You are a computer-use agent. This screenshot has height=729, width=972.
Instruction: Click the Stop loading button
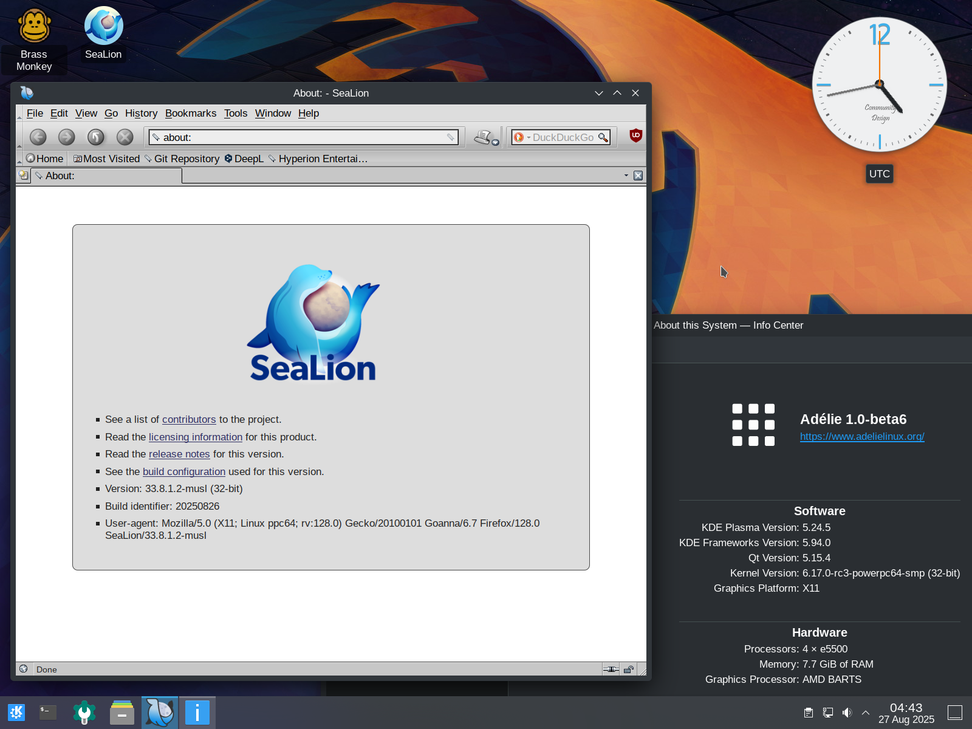pos(125,137)
